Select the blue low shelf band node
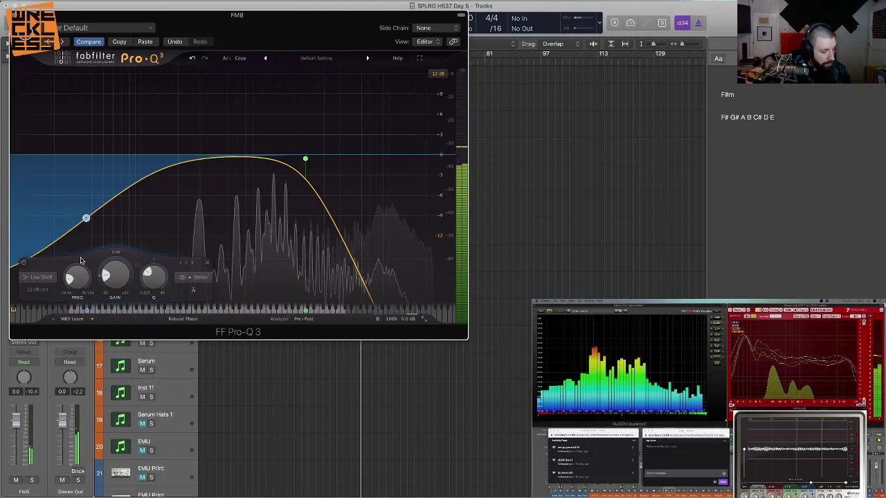This screenshot has width=886, height=498. [x=86, y=219]
